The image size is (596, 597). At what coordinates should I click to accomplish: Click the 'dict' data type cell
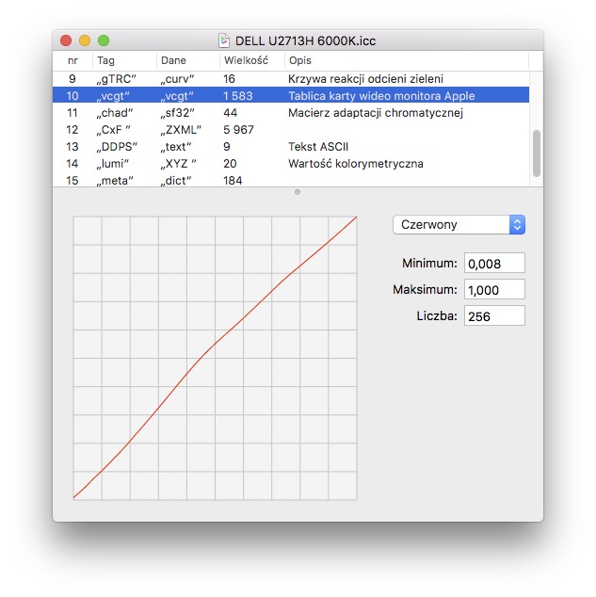coord(176,181)
